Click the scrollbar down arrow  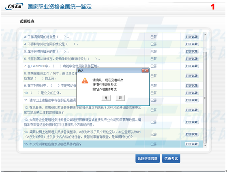click(x=205, y=146)
